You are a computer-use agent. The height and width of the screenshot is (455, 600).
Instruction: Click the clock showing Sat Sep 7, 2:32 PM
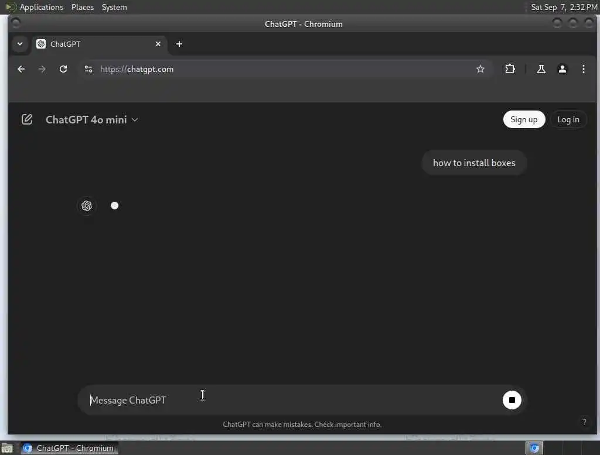(564, 7)
